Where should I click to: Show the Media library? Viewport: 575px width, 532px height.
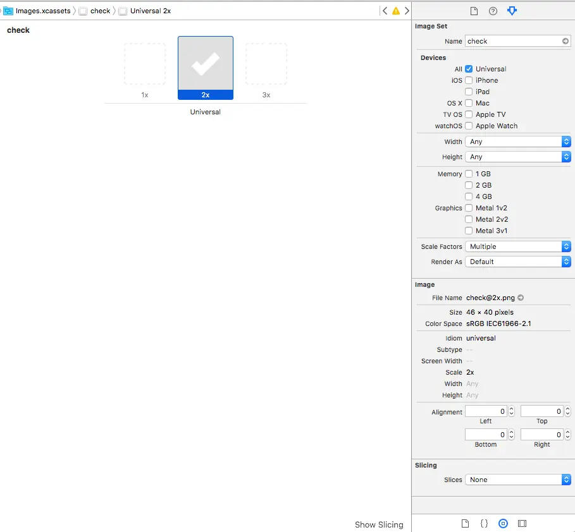pos(522,523)
